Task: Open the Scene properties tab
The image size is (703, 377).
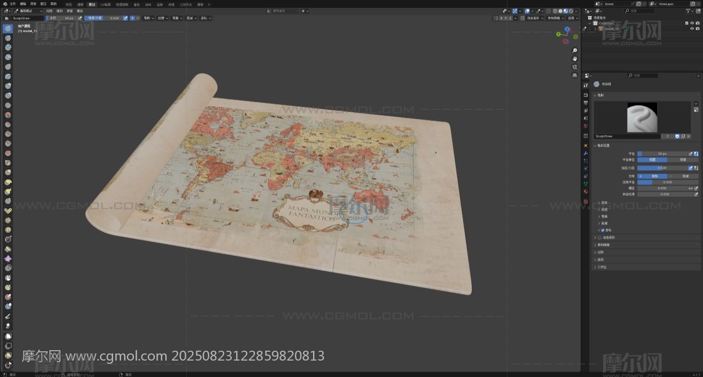Action: (586, 118)
